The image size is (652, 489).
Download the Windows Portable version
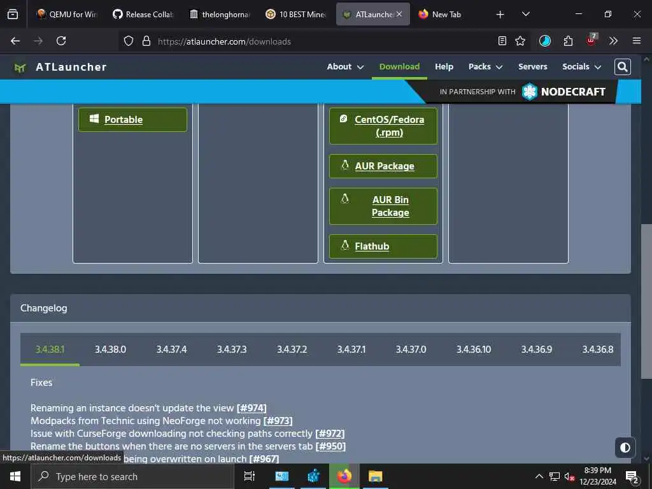(x=132, y=120)
